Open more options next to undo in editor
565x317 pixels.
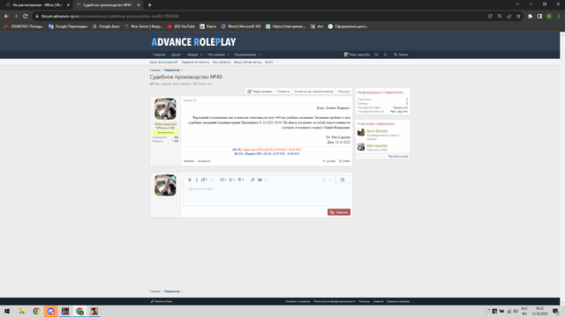click(x=329, y=180)
